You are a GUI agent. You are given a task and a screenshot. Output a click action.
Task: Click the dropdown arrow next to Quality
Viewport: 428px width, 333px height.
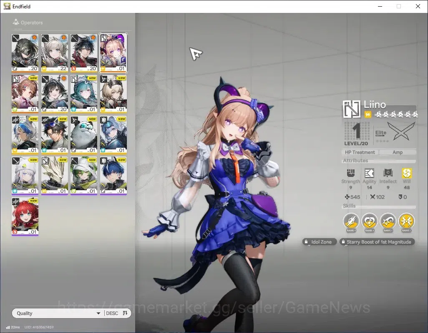(x=98, y=313)
